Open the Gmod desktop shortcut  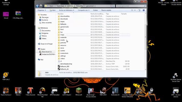coord(6,15)
